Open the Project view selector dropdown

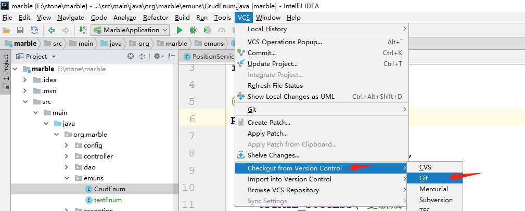point(36,57)
